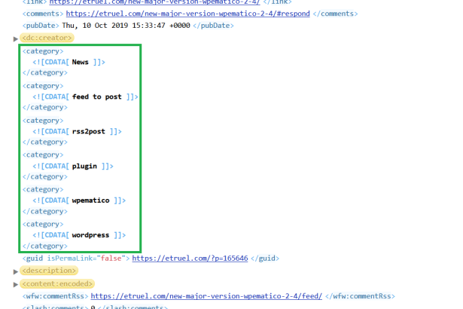
Task: Click the opening guid tag
Action: click(x=76, y=259)
